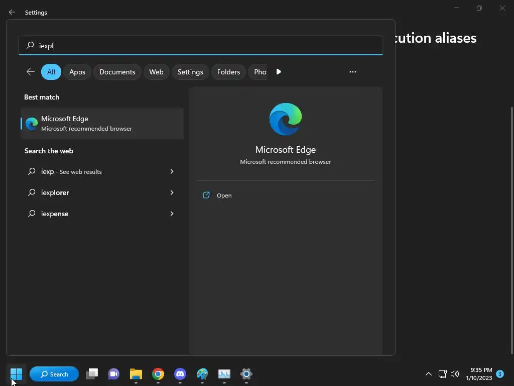This screenshot has height=386, width=514.
Task: Show more filter tabs with play arrow
Action: coord(279,71)
